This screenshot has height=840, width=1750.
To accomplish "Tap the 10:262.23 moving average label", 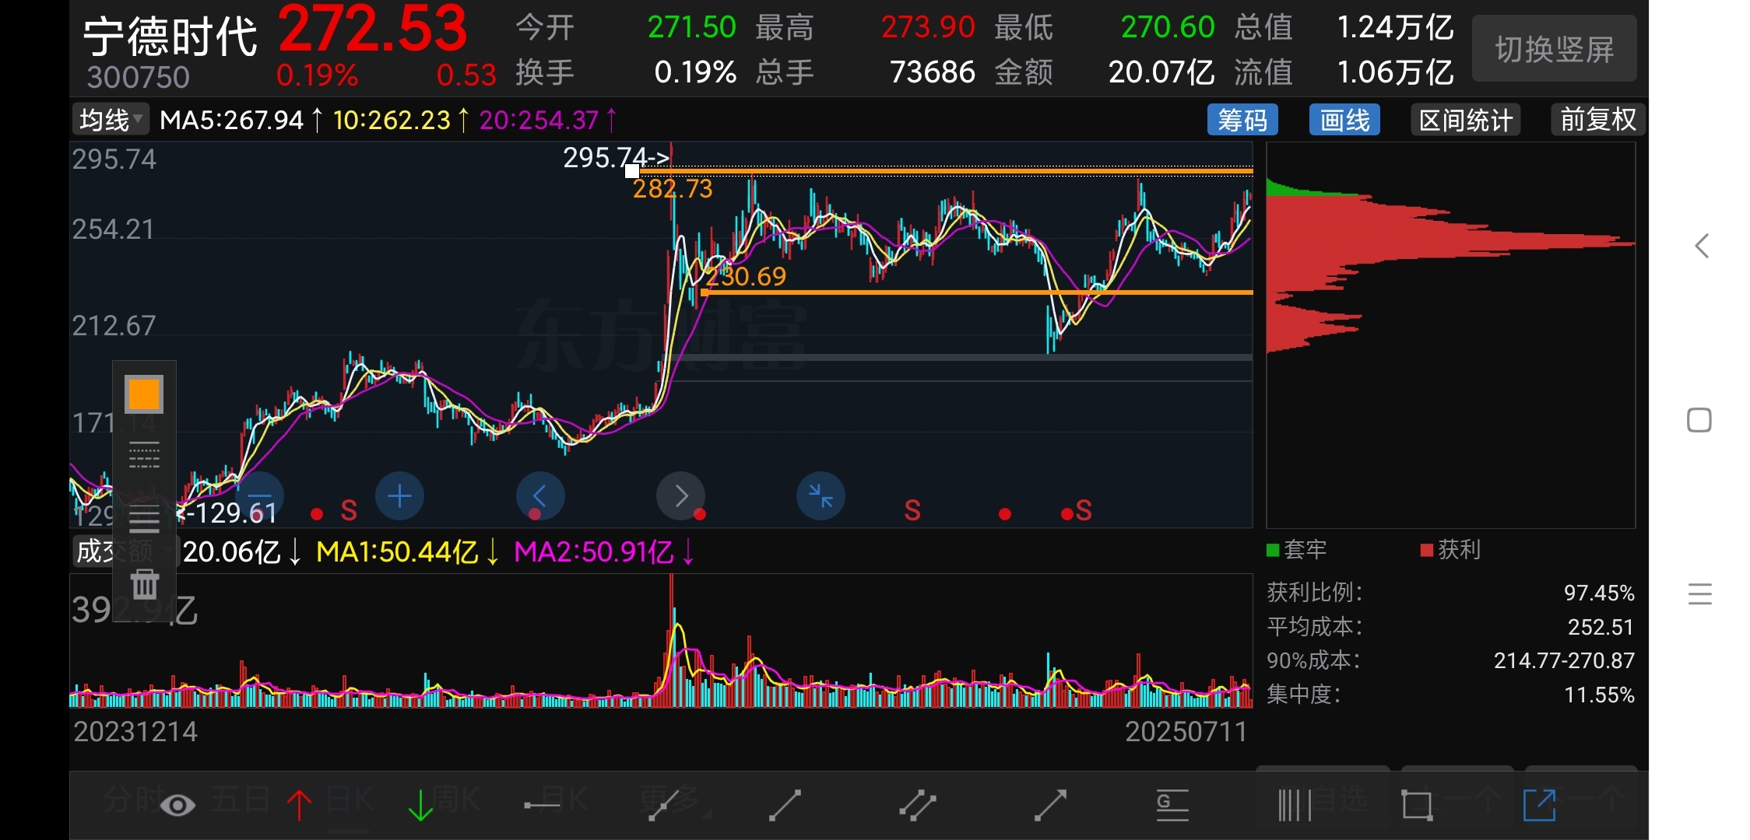I will click(392, 120).
